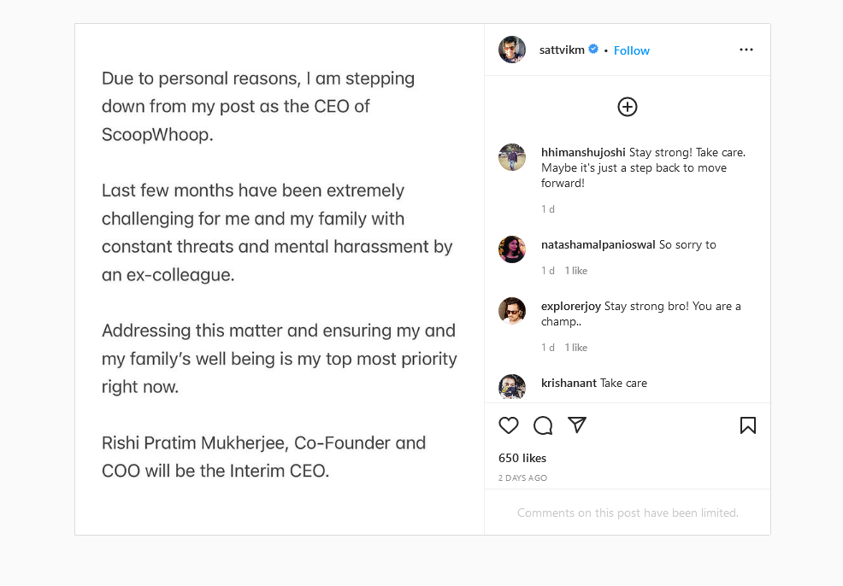This screenshot has width=843, height=586.
Task: Open explorerjoy's profile picture
Action: click(512, 311)
